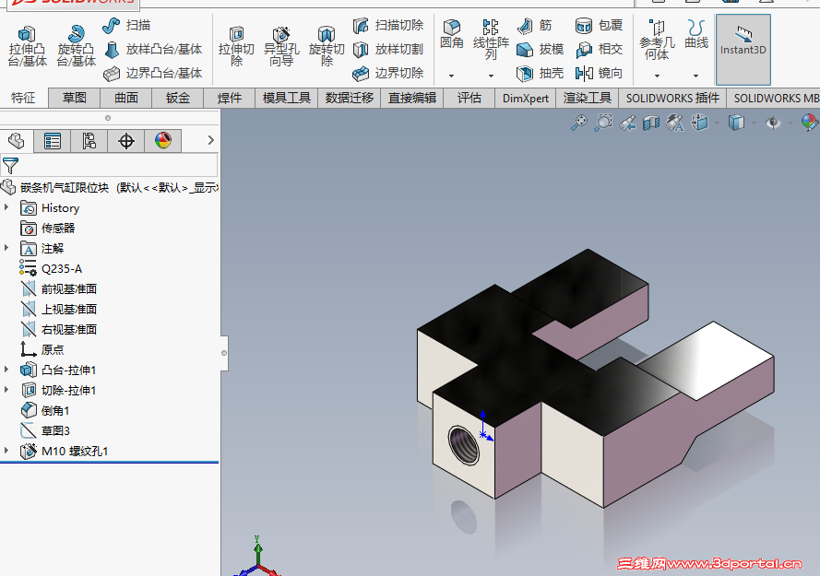Choose the 放样凸台/基体 loft tool

(x=153, y=49)
